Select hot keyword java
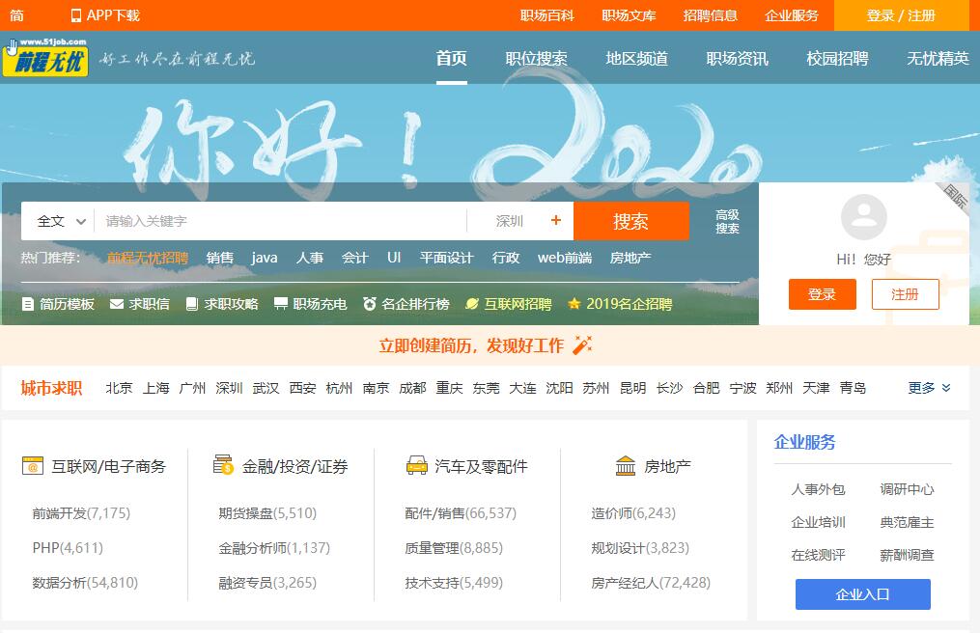The width and height of the screenshot is (980, 633). click(x=265, y=258)
